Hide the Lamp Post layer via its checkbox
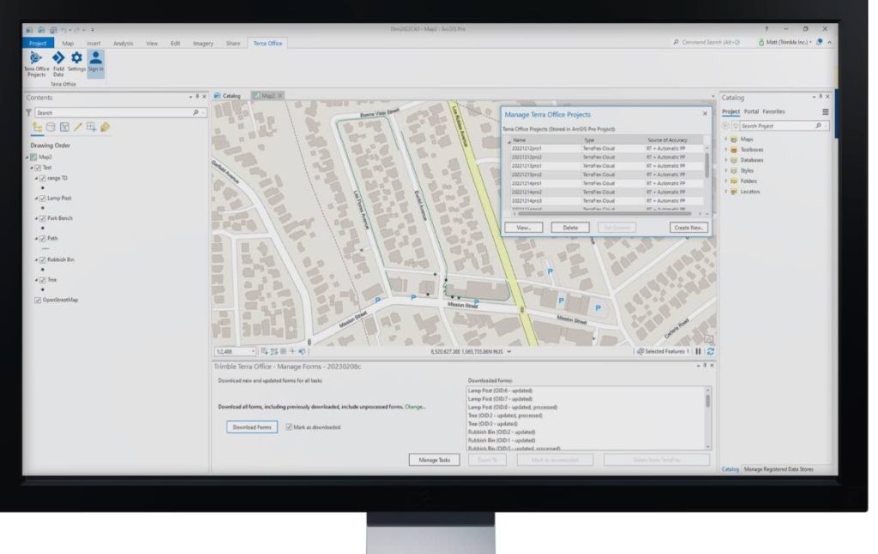 pos(41,197)
